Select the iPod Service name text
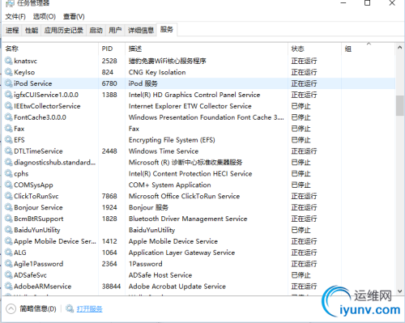405x323 pixels. tap(32, 83)
